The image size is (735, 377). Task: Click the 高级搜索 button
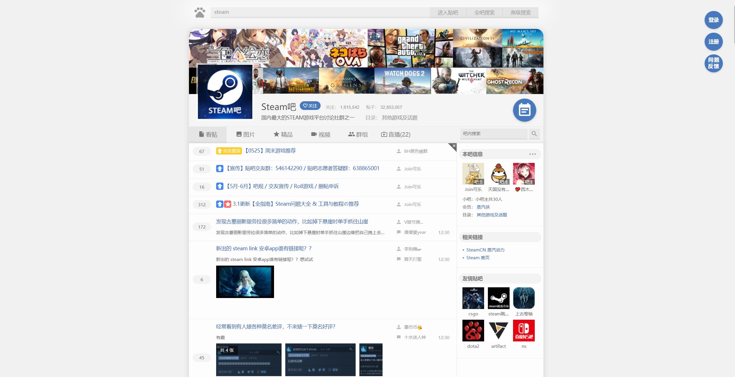521,13
